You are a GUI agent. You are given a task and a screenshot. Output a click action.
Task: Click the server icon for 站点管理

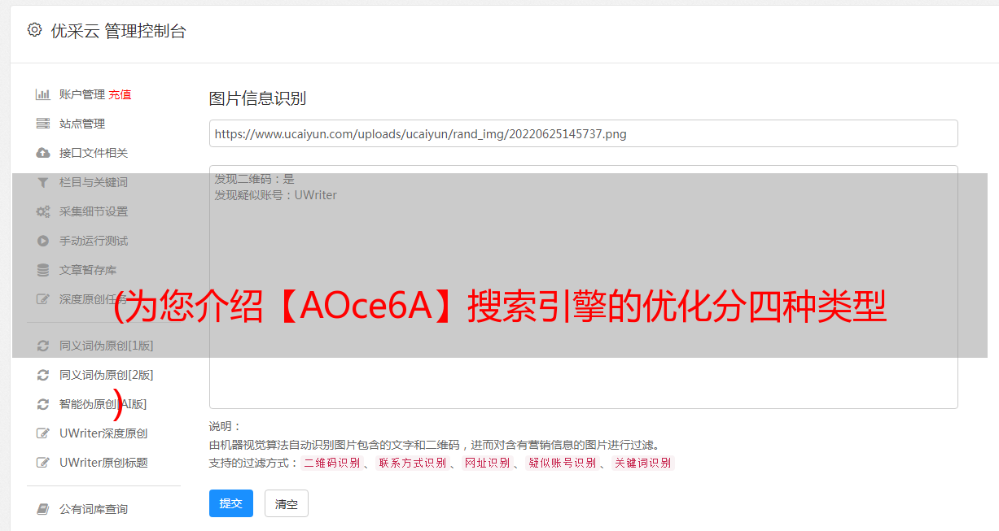43,124
